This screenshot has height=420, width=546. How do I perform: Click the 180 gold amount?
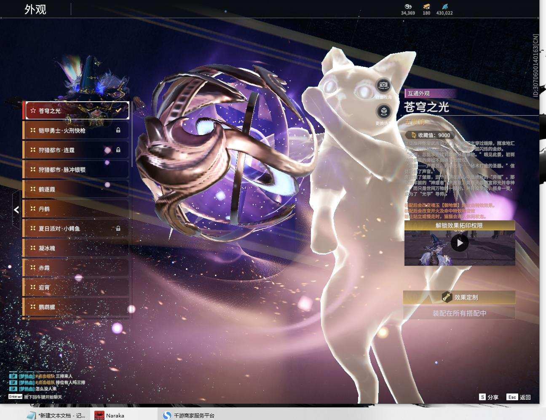(x=426, y=13)
